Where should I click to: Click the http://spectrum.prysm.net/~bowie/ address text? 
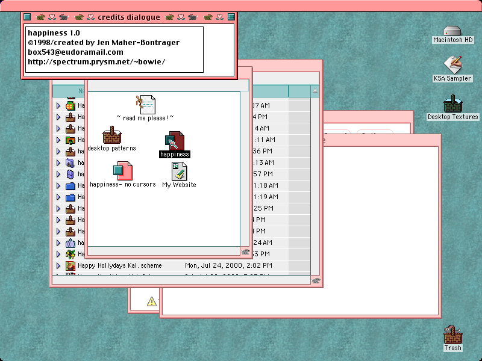click(x=96, y=62)
